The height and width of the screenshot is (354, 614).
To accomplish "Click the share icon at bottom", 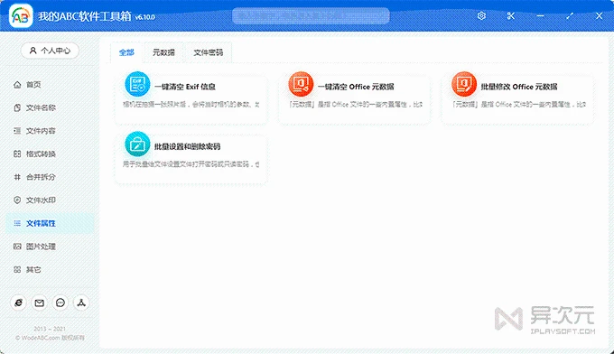I will click(x=81, y=303).
